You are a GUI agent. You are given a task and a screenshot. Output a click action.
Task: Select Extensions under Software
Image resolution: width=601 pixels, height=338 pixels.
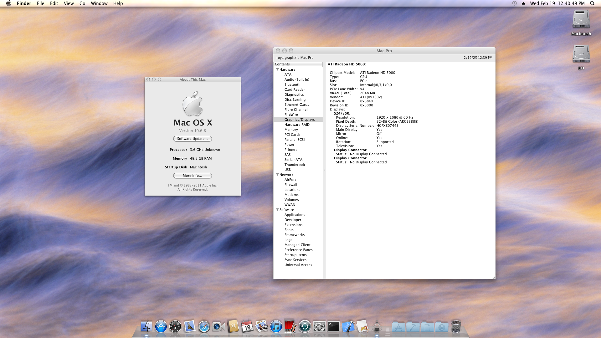(298, 225)
